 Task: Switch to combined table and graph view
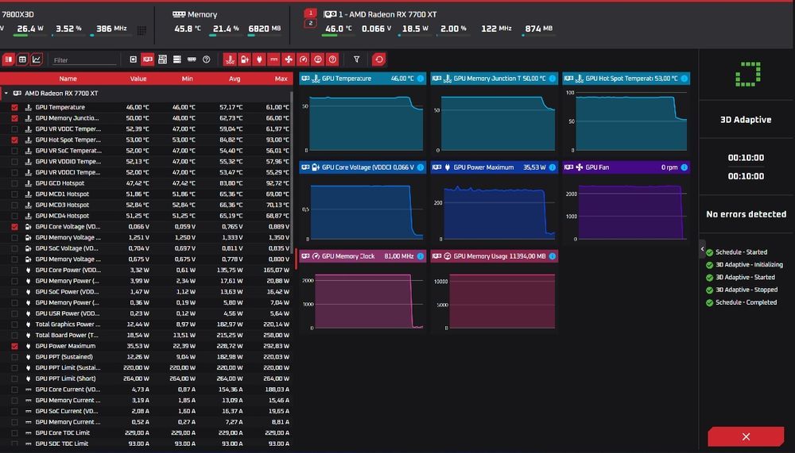9,60
